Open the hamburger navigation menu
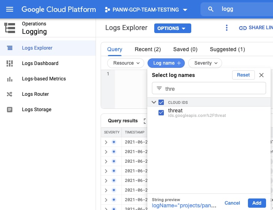The height and width of the screenshot is (210, 273). point(10,9)
